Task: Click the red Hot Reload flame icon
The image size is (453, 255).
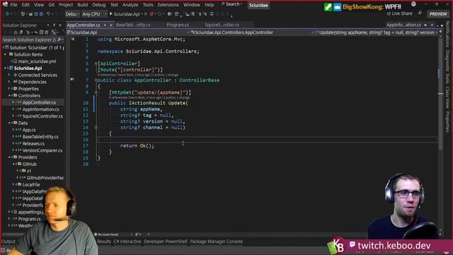Action: pos(151,14)
